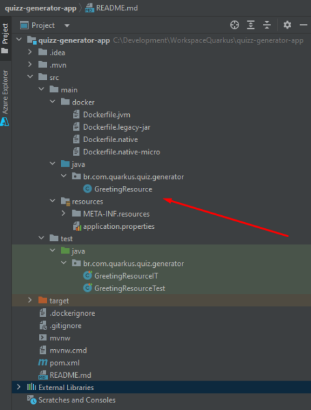
Task: Click the Collapse All toolbar icon
Action: (267, 25)
